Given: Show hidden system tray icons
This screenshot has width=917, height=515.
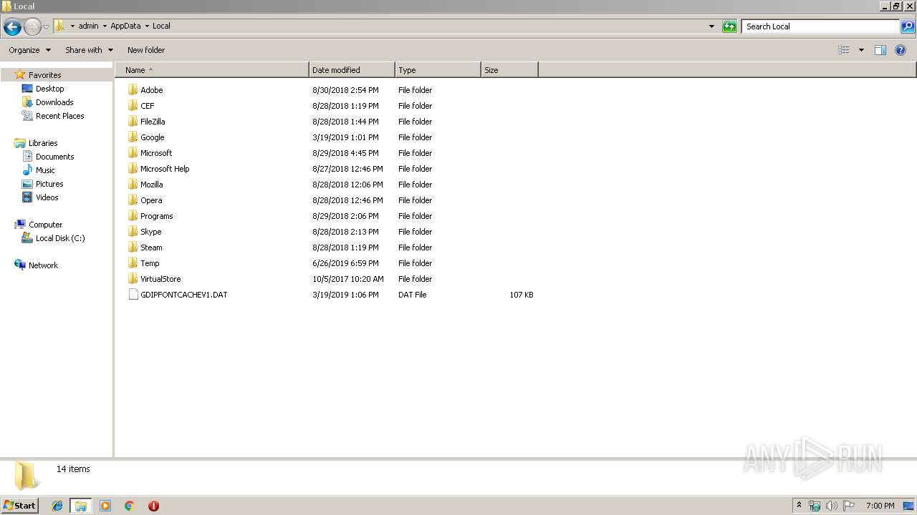Looking at the screenshot, I should [800, 506].
